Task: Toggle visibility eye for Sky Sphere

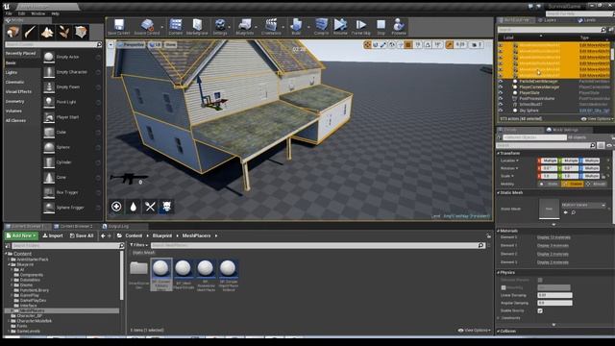Action: point(501,111)
